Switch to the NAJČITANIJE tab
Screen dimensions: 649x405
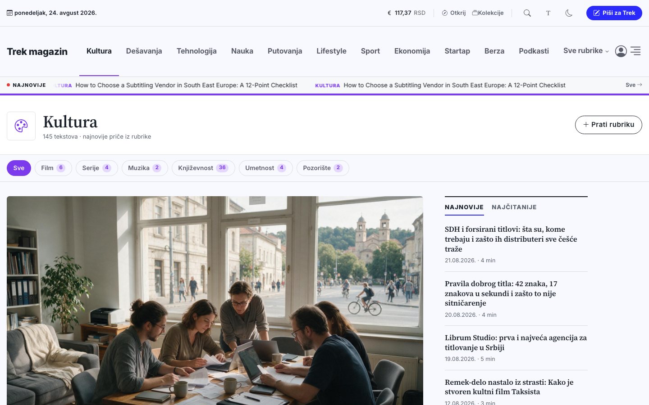514,207
